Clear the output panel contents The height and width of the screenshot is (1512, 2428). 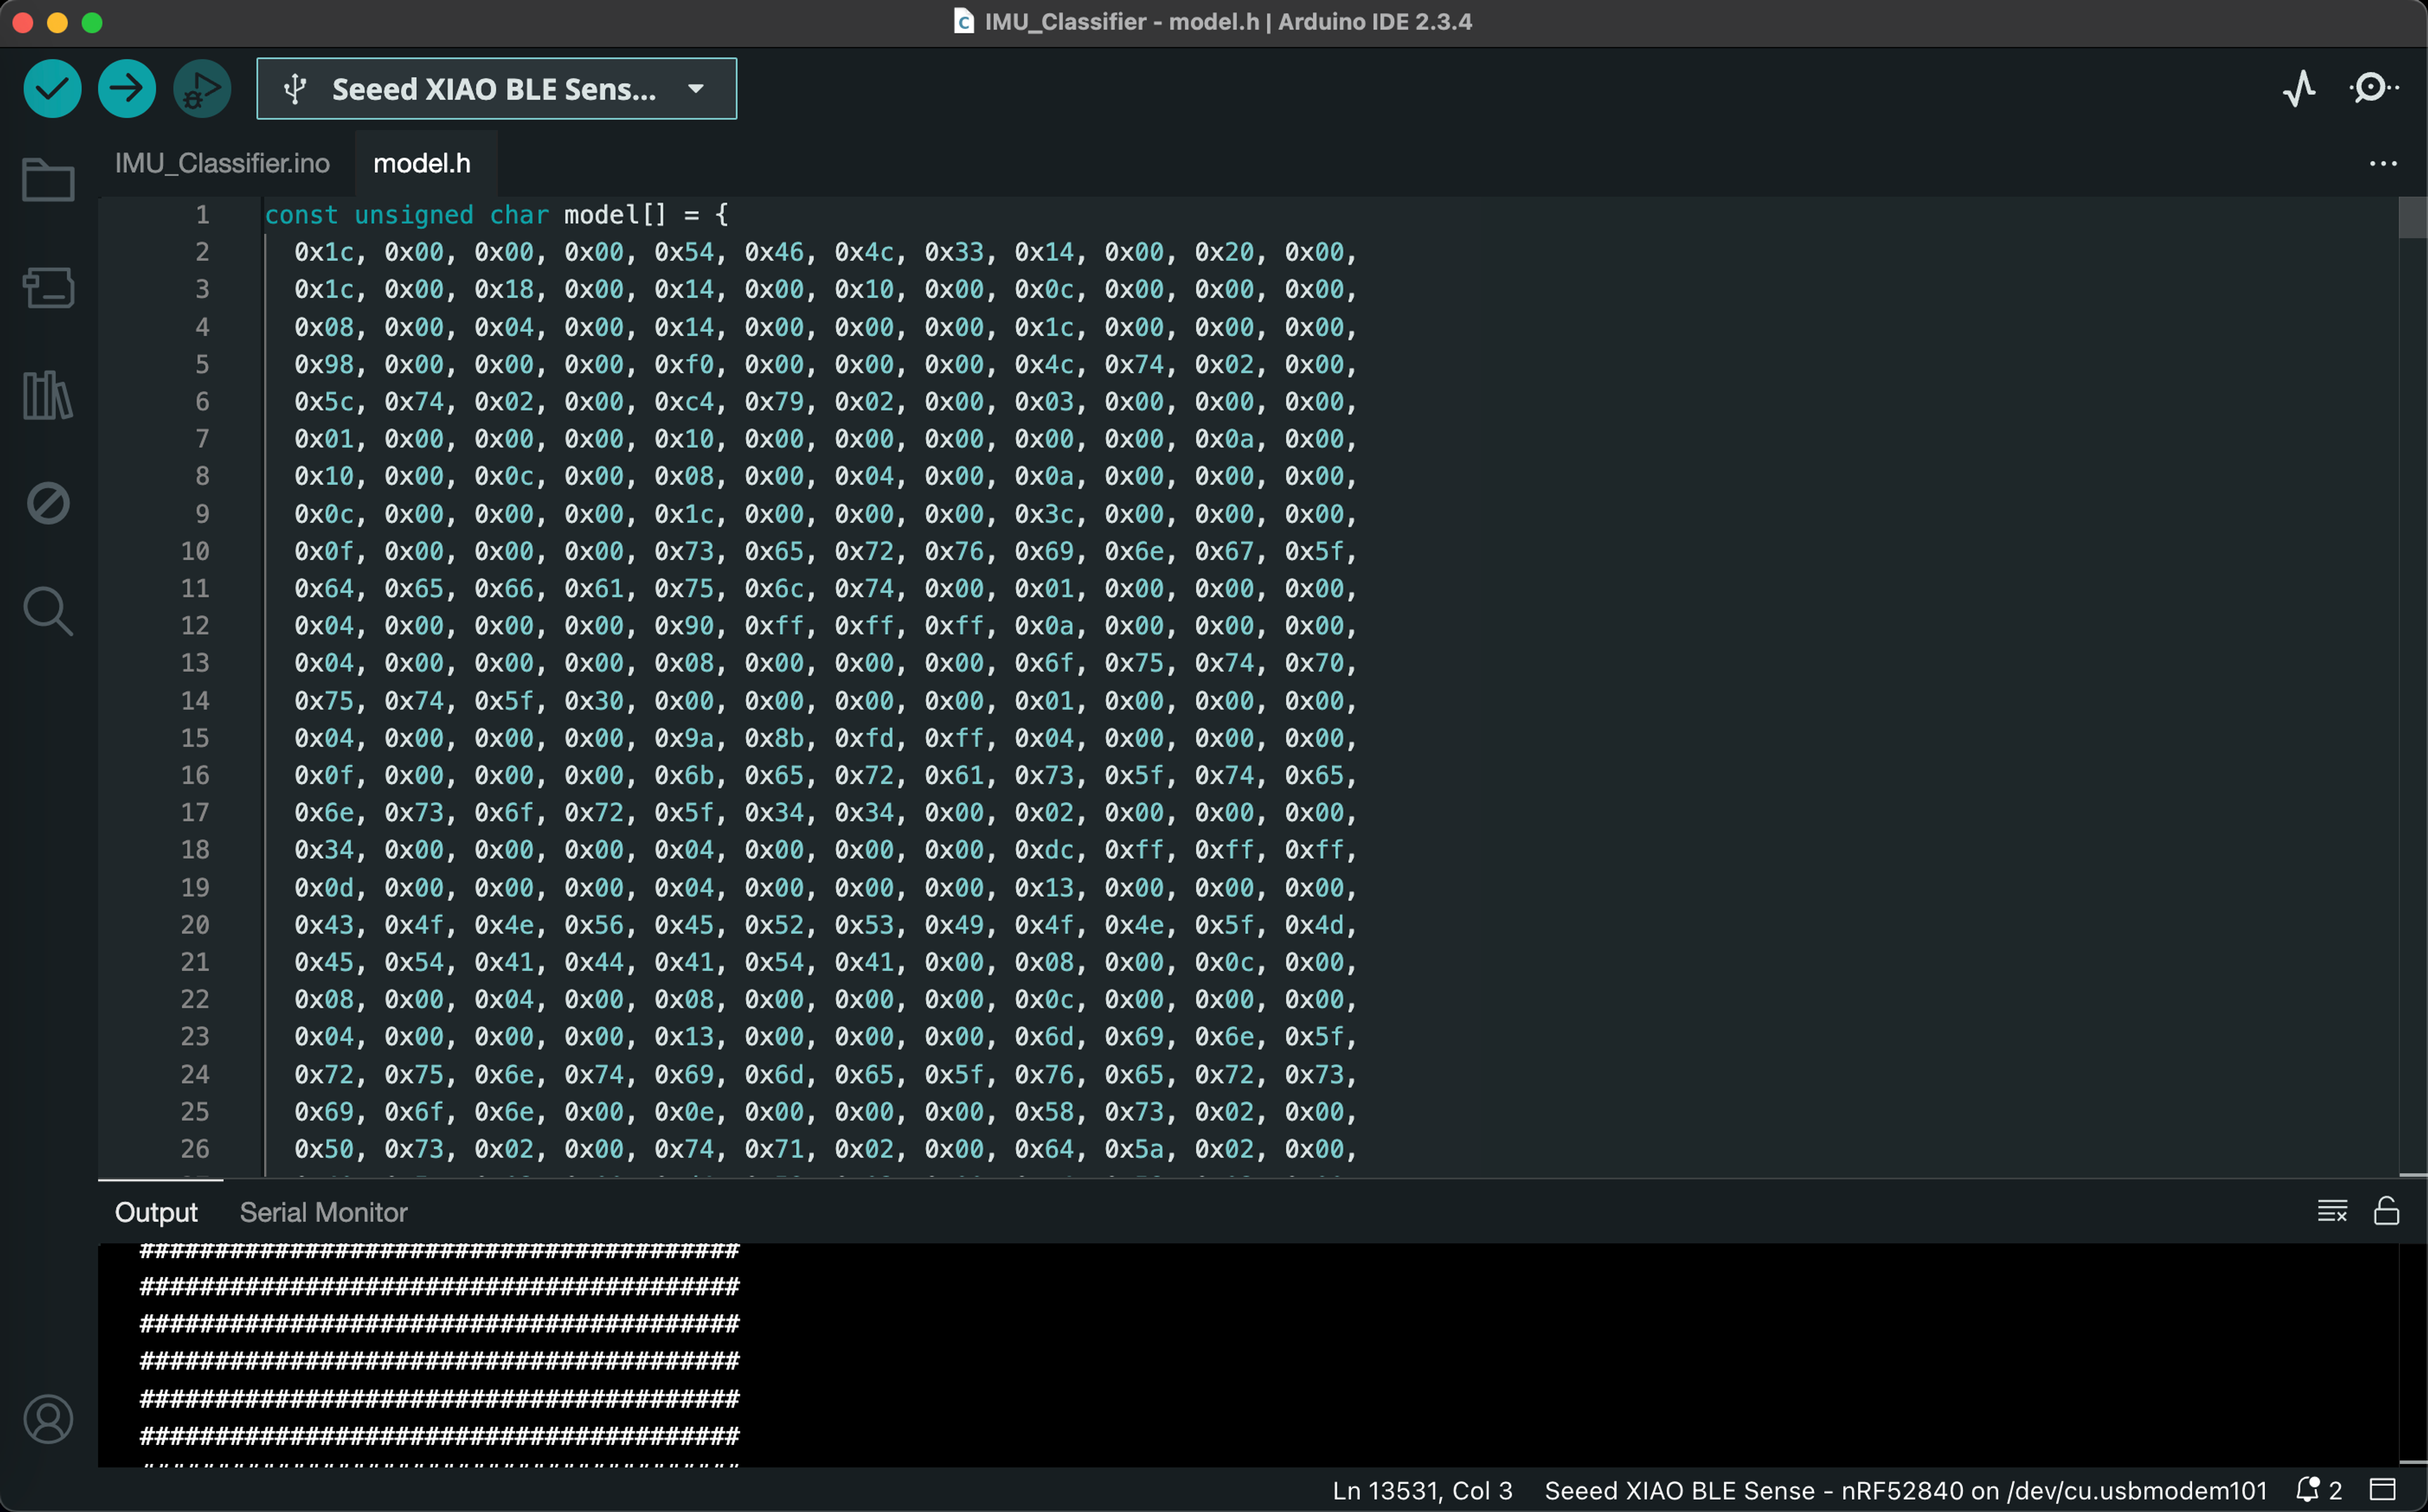2332,1212
